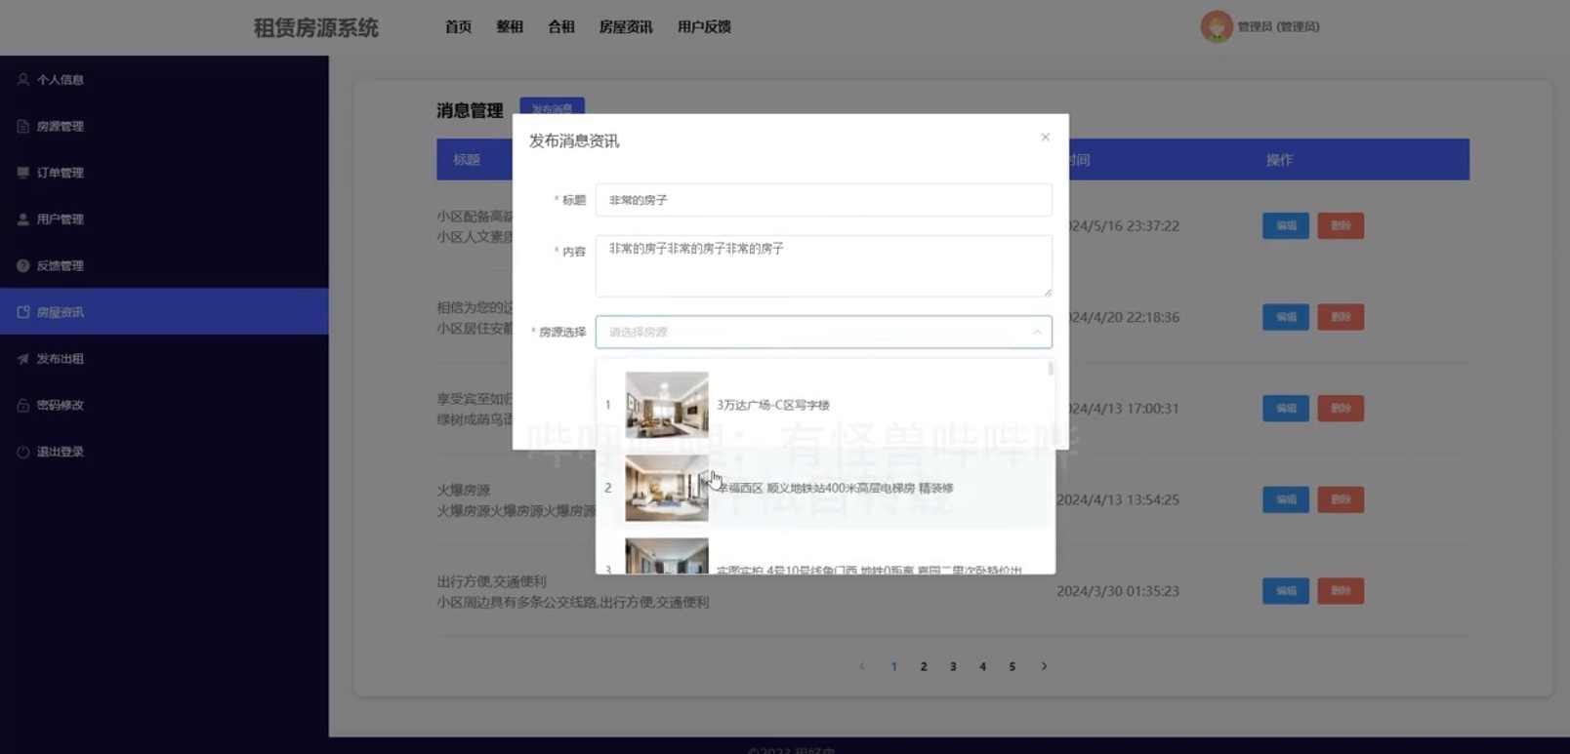This screenshot has height=754, width=1570.
Task: Click the dropdown list scrollbar
Action: [x=1051, y=369]
